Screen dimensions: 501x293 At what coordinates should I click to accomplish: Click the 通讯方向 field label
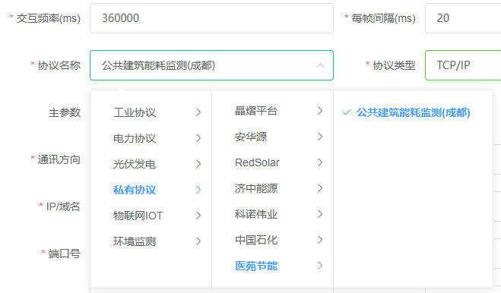click(59, 159)
